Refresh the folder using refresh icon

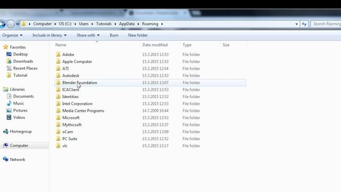click(x=304, y=24)
